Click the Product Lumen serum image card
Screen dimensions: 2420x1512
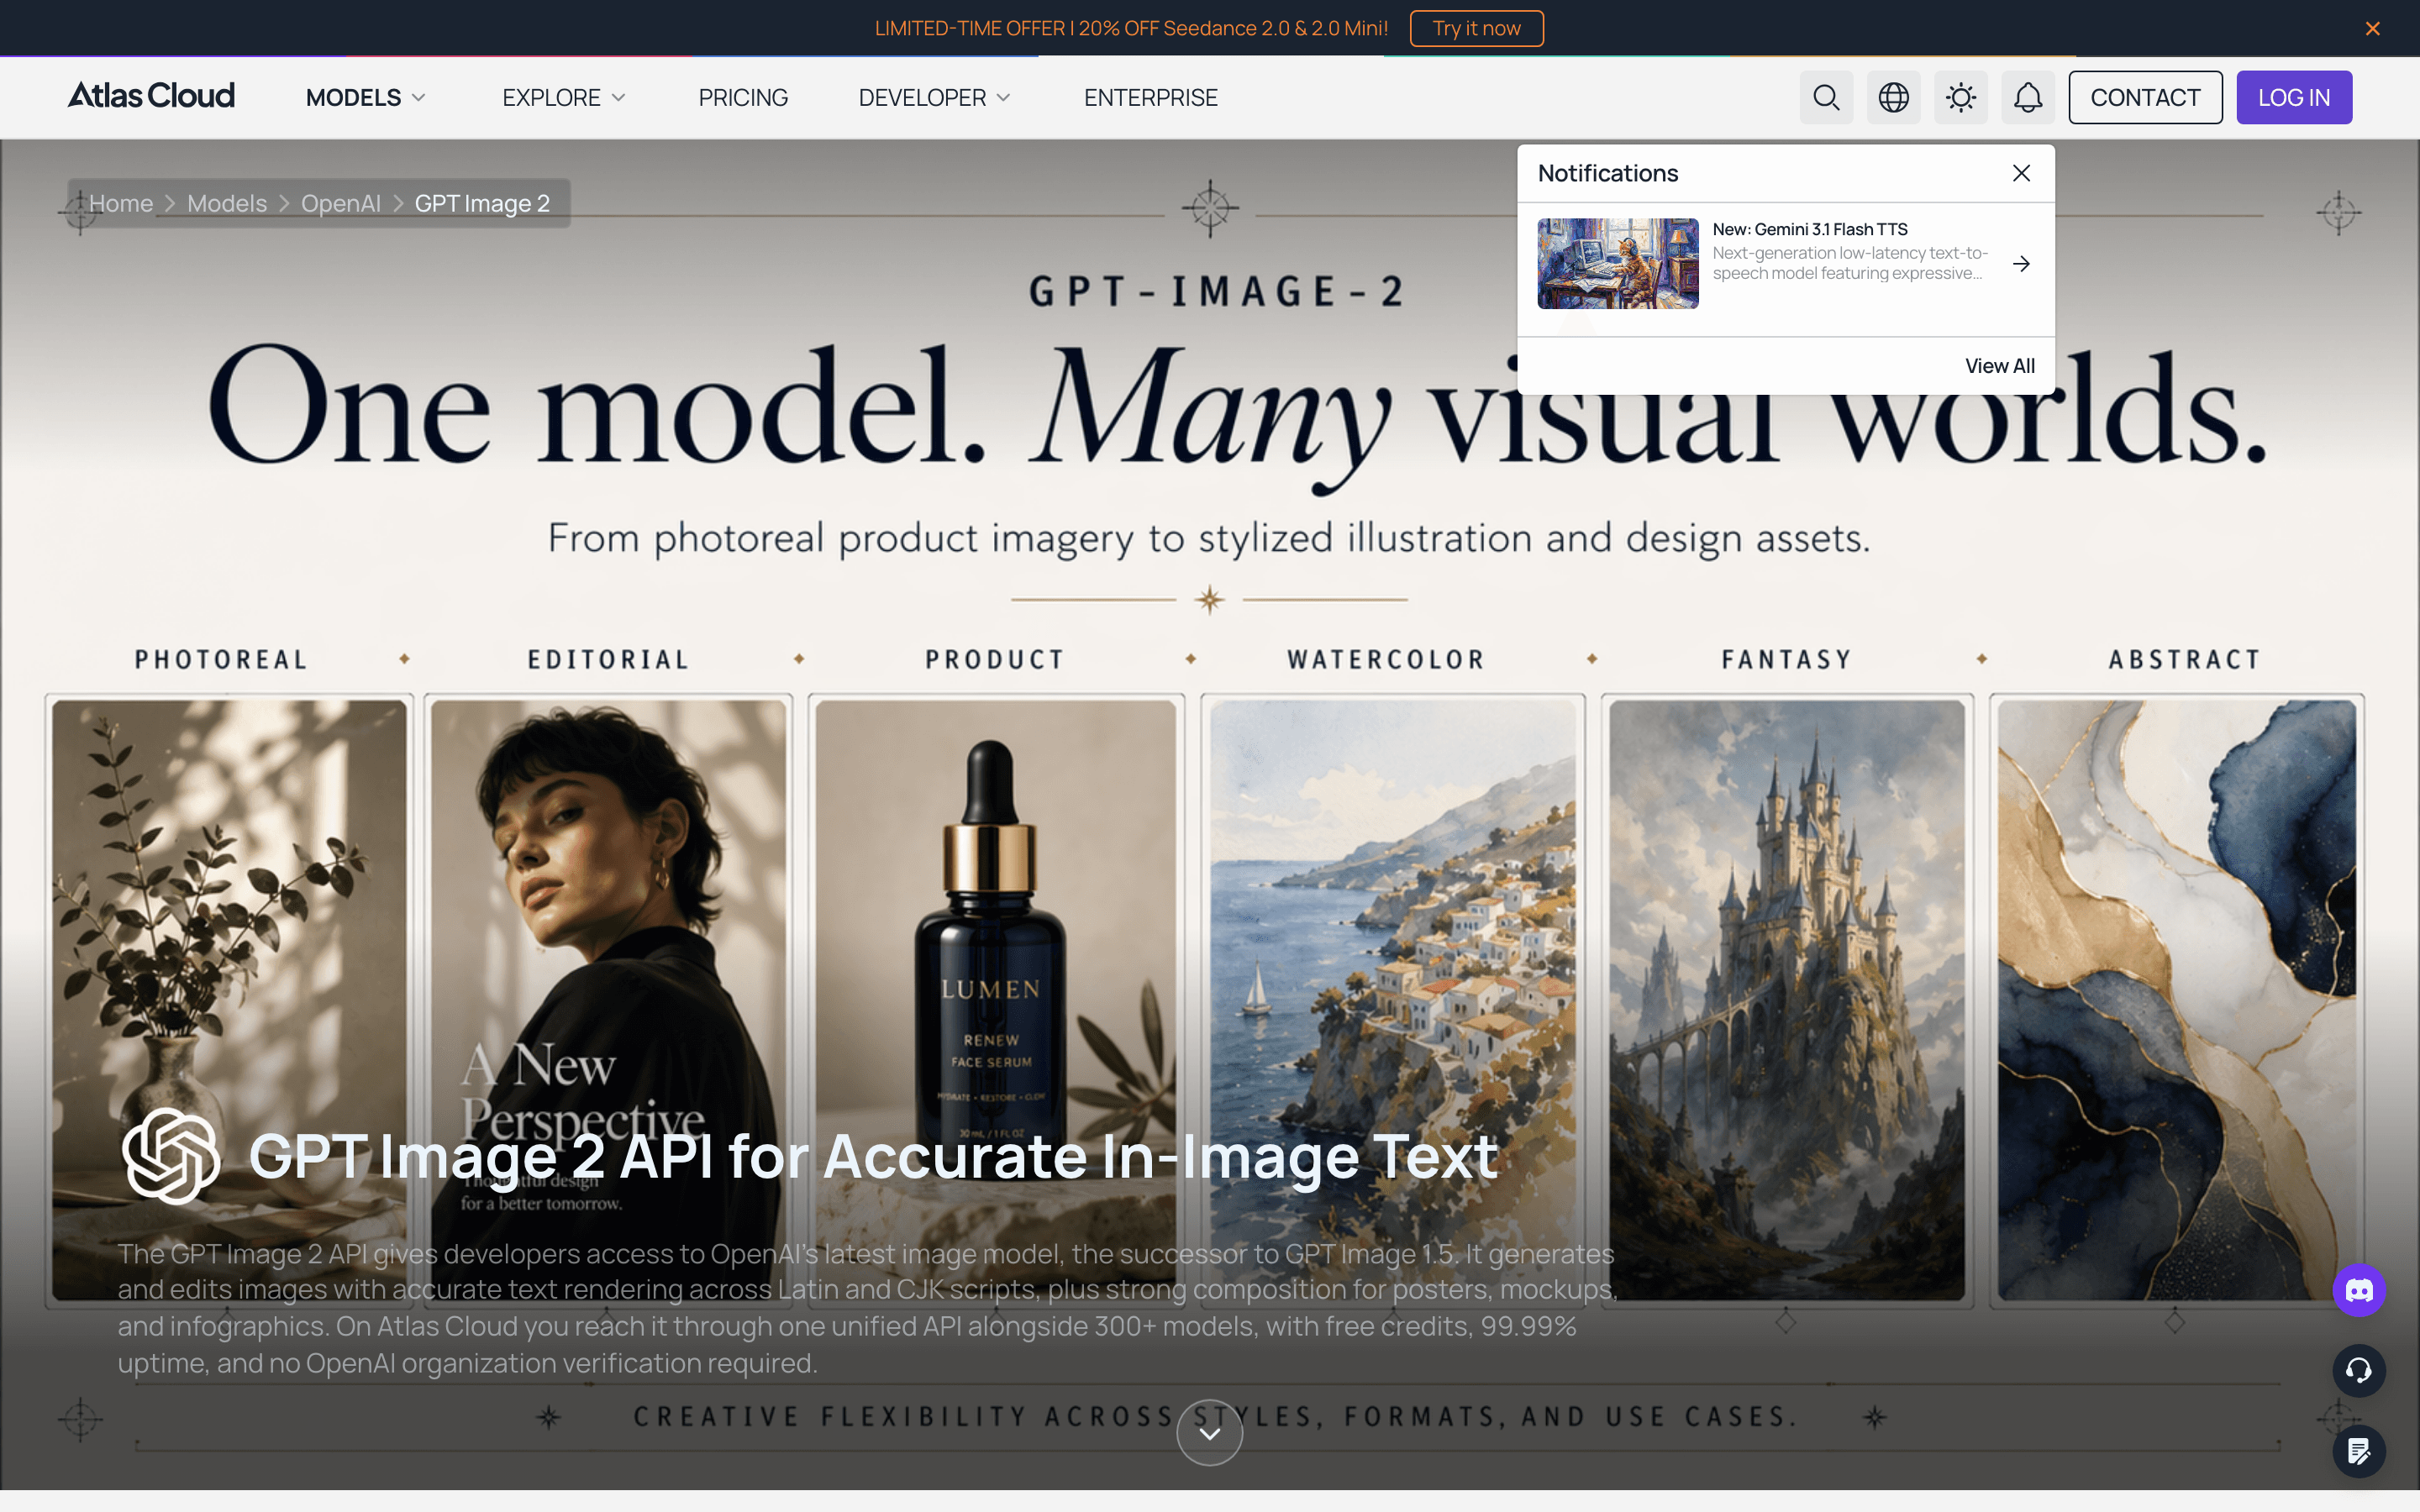[996, 1000]
